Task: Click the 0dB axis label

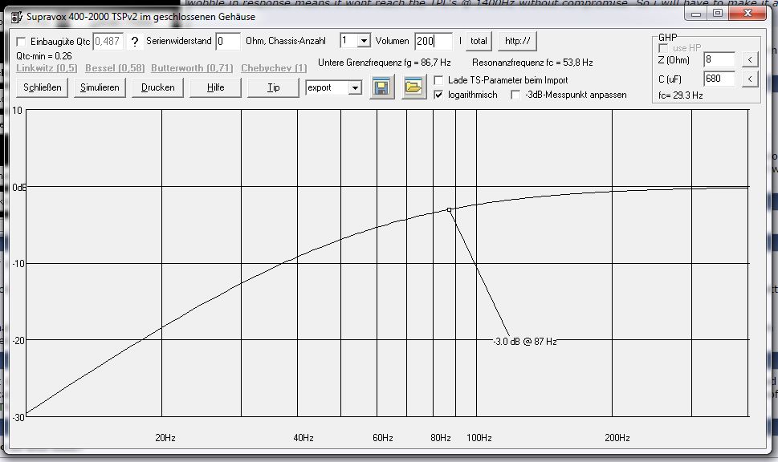Action: click(18, 188)
